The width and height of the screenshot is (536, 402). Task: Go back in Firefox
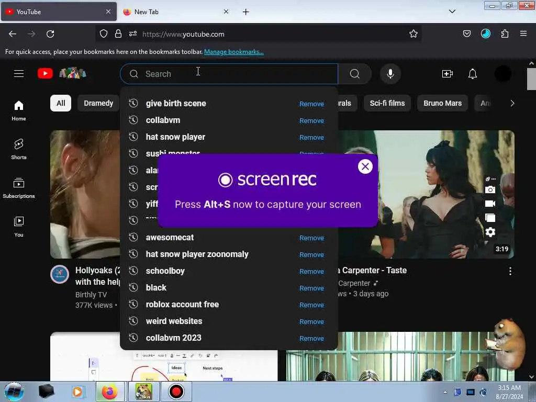coord(13,34)
